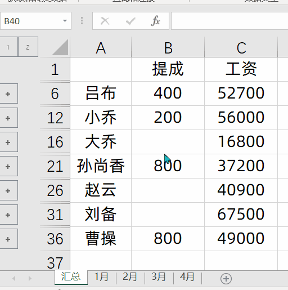Select the cell with value 40900
The image size is (288, 290).
point(241,190)
